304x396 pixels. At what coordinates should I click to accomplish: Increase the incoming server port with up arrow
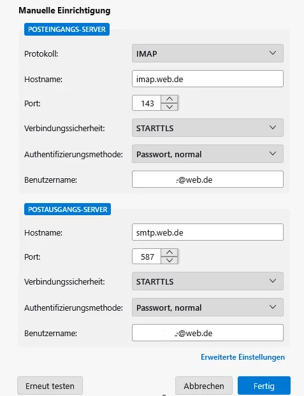click(x=170, y=99)
